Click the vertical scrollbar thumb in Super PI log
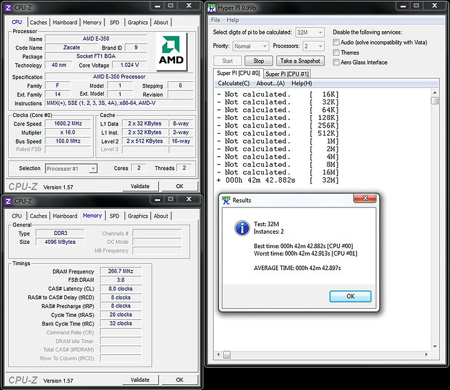Screen dimensions: 450x390 435,101
